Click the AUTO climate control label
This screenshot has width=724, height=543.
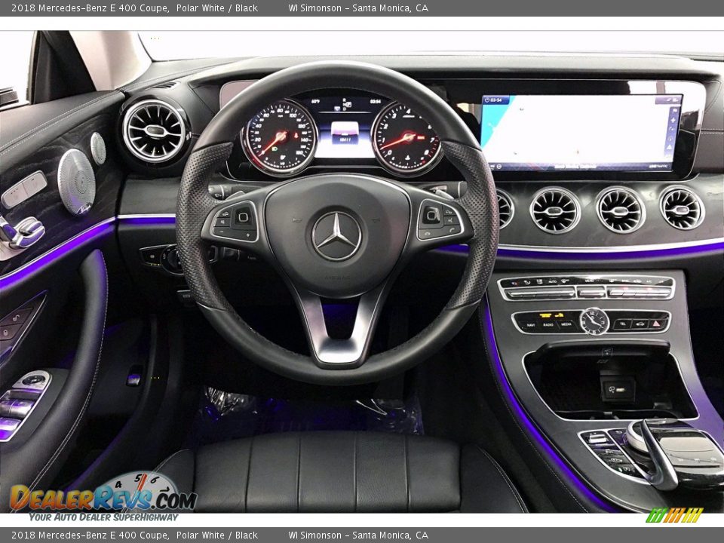[x=552, y=281]
